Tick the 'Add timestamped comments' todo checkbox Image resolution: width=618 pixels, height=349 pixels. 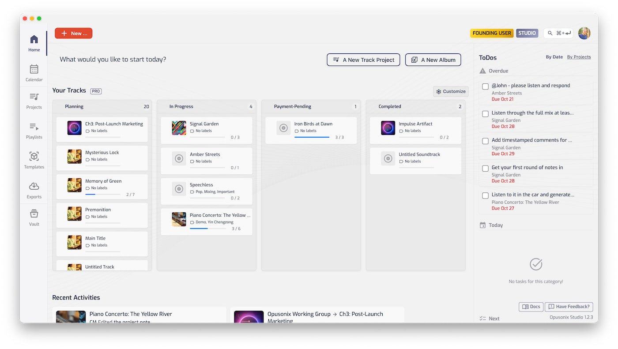485,141
